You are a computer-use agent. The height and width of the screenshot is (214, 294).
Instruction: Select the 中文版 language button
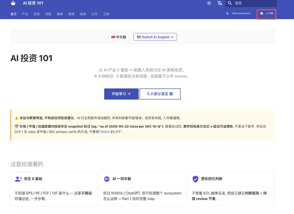[118, 37]
